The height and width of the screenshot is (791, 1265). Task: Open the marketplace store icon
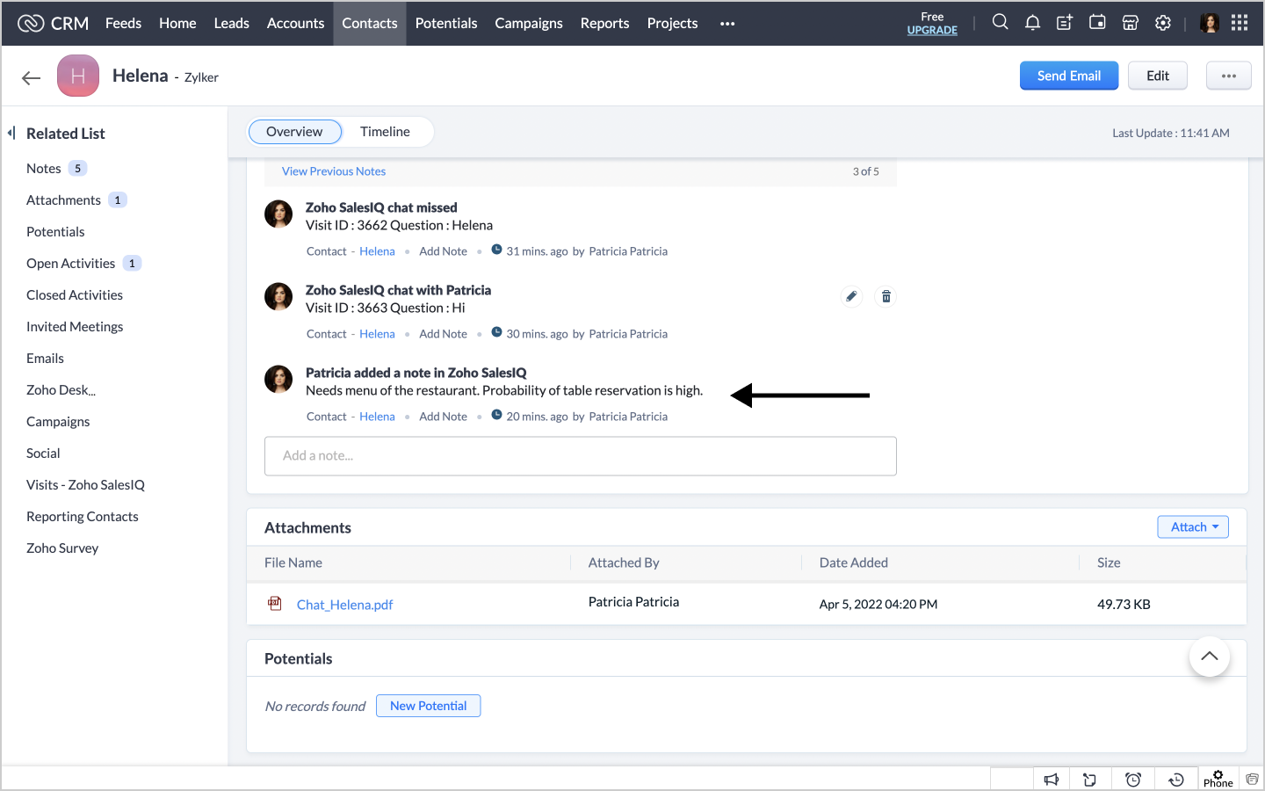pos(1131,23)
